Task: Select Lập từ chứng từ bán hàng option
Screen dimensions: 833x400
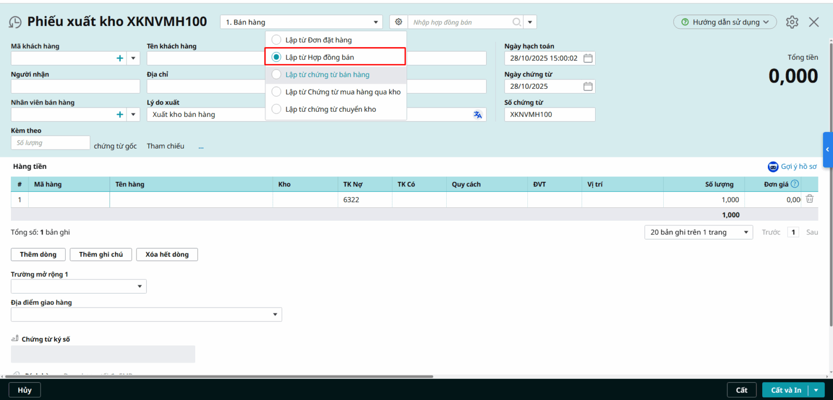Action: [276, 75]
